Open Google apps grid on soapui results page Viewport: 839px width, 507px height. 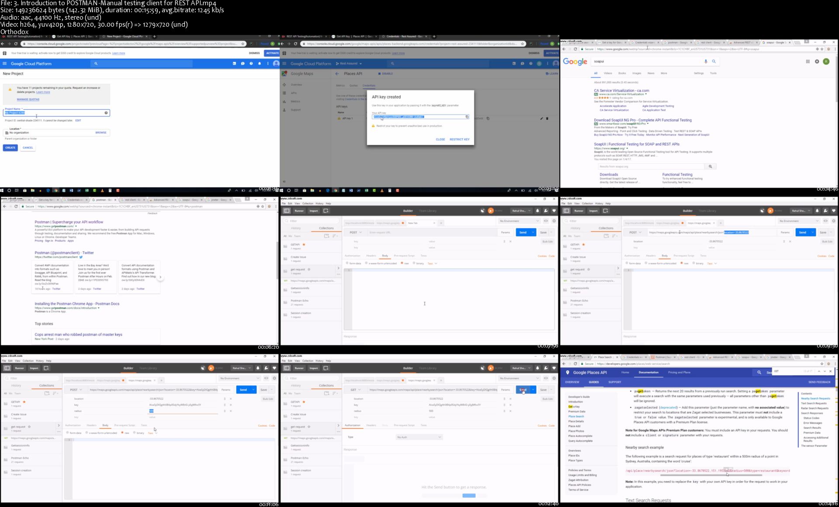(808, 62)
